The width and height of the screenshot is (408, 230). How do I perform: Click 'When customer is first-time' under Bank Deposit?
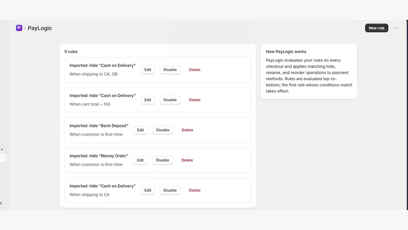click(x=96, y=134)
